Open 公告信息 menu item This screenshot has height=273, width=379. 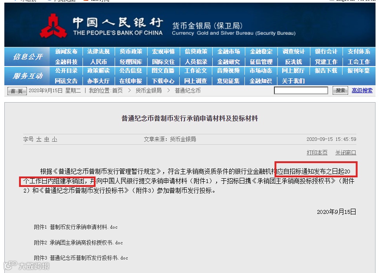click(131, 71)
